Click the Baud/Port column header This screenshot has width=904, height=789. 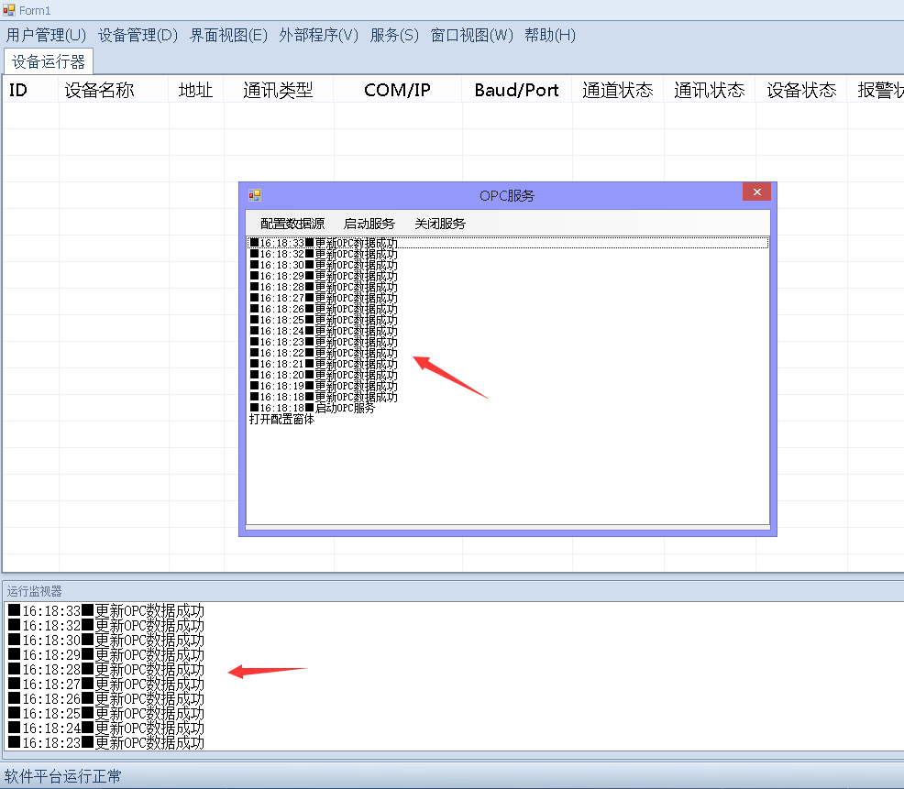[x=516, y=90]
